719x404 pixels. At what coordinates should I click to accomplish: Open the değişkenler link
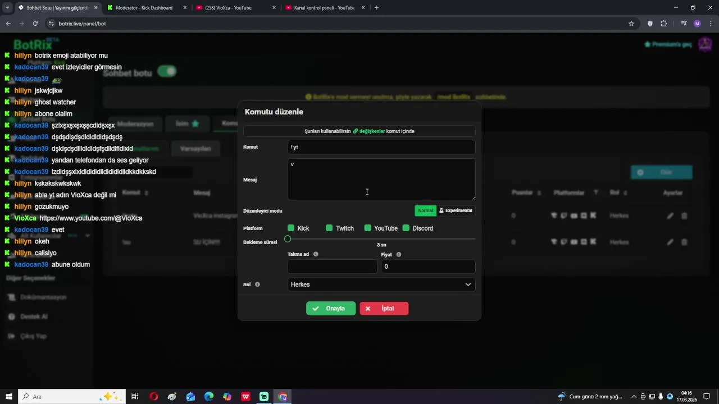click(369, 131)
